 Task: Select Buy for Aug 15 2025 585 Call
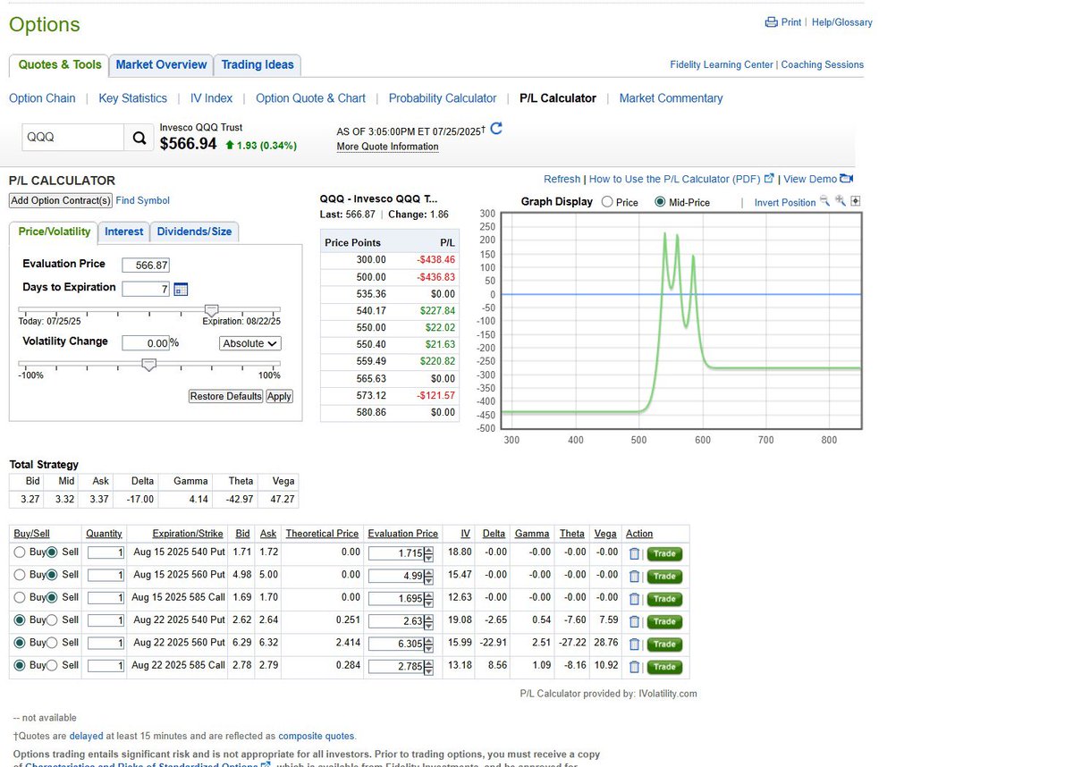point(20,597)
